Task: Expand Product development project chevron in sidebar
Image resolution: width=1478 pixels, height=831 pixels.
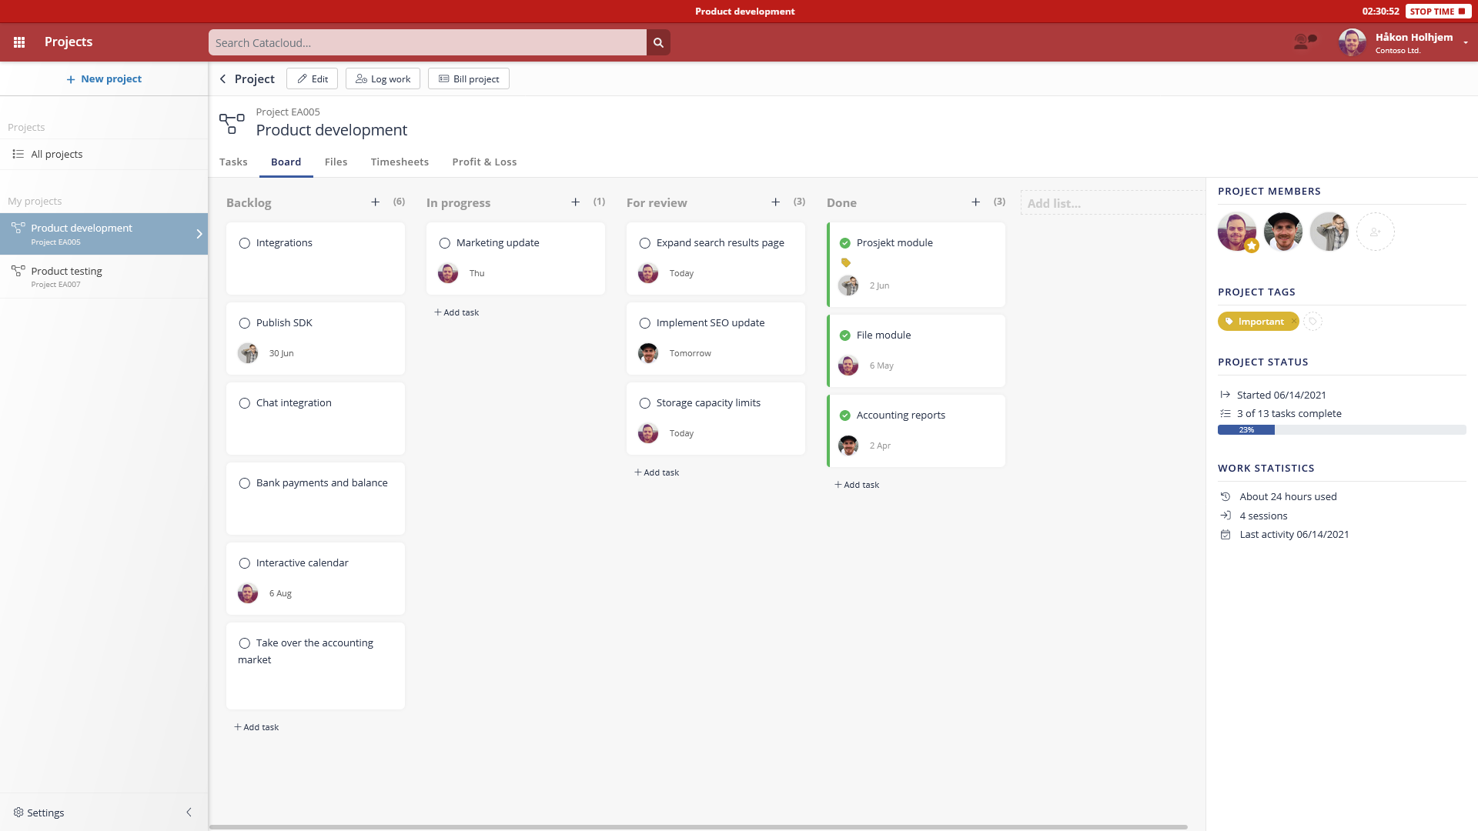Action: coord(199,234)
